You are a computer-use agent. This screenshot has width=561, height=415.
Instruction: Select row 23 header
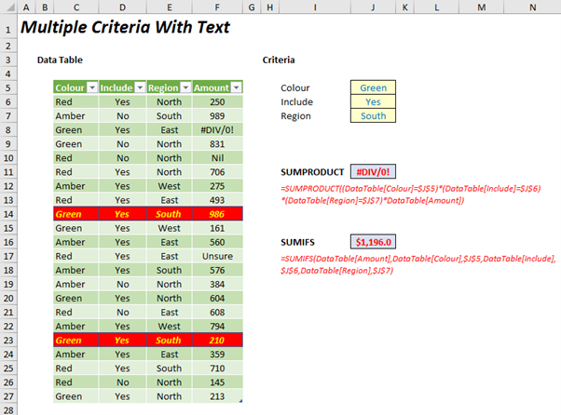coord(8,340)
